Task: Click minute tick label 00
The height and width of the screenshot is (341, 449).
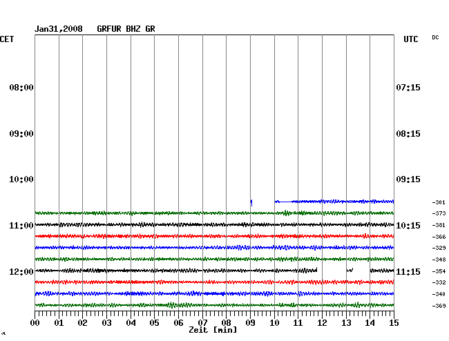Action: (35, 323)
